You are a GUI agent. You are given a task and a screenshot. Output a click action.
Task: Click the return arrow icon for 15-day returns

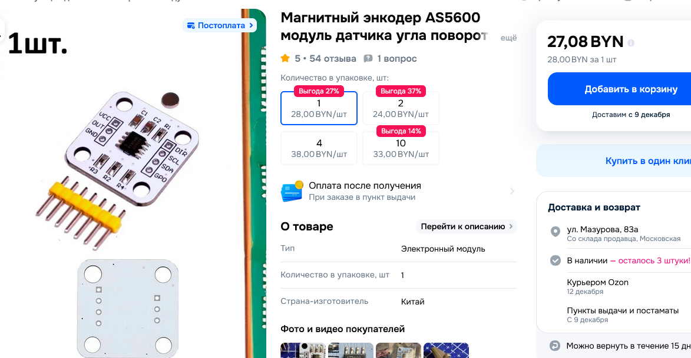(x=555, y=346)
